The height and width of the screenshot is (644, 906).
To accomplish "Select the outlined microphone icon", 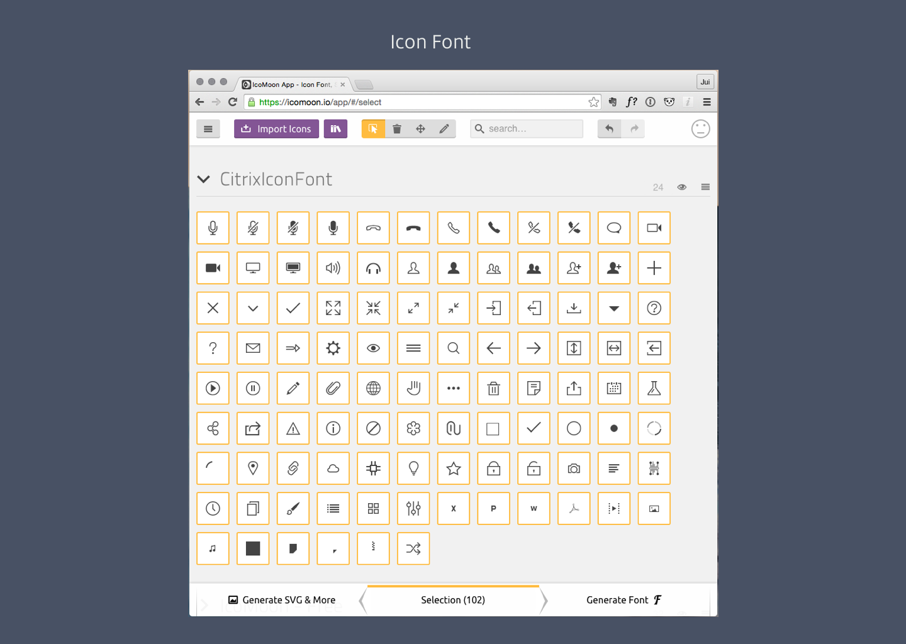I will (213, 228).
